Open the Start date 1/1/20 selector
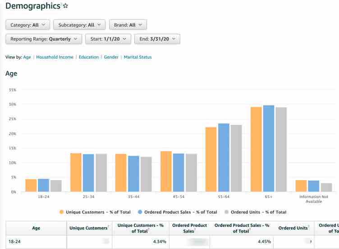 point(108,39)
